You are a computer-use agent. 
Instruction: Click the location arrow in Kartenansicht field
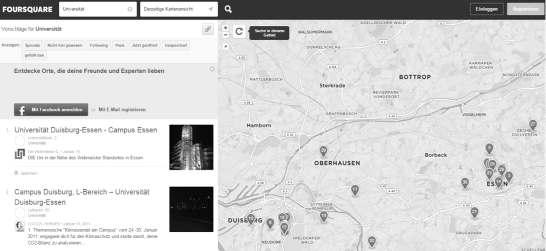coord(210,9)
